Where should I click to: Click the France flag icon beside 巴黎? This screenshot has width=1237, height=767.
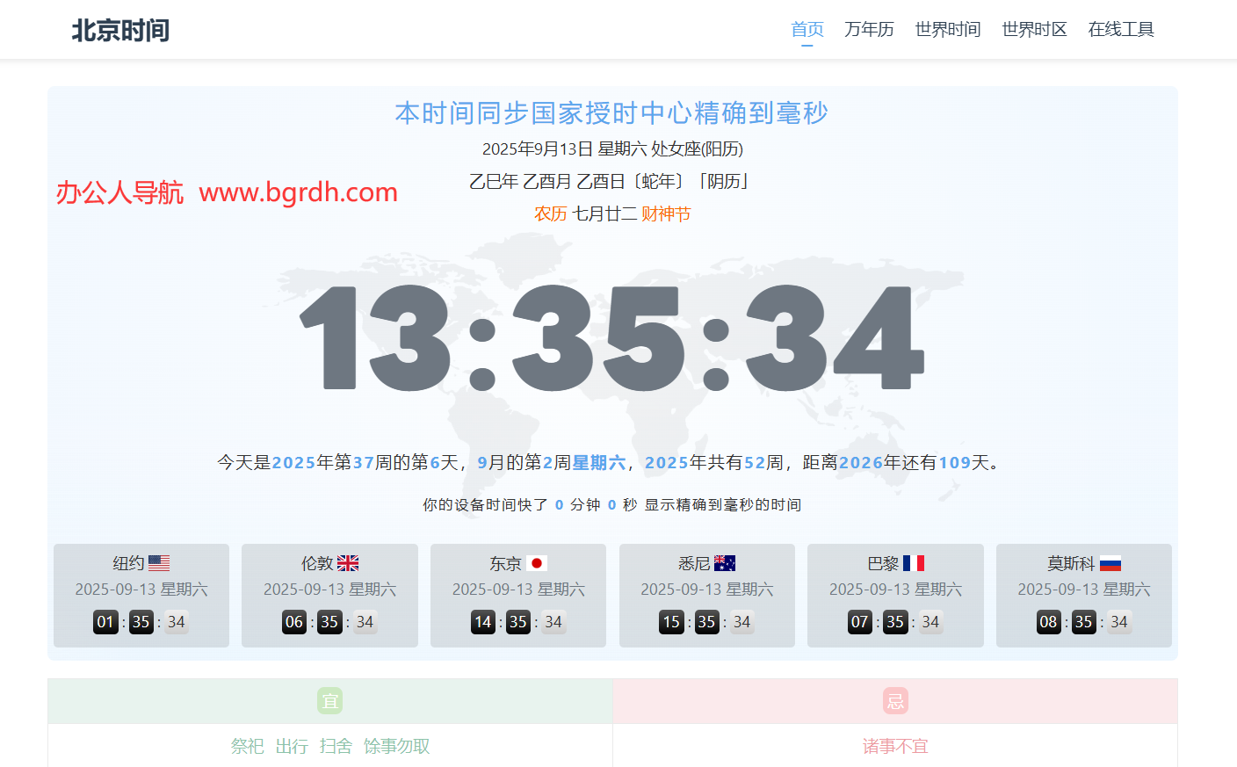click(x=914, y=563)
